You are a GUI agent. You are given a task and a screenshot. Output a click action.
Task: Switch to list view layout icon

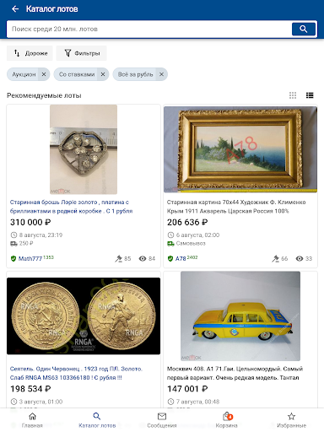tap(310, 95)
